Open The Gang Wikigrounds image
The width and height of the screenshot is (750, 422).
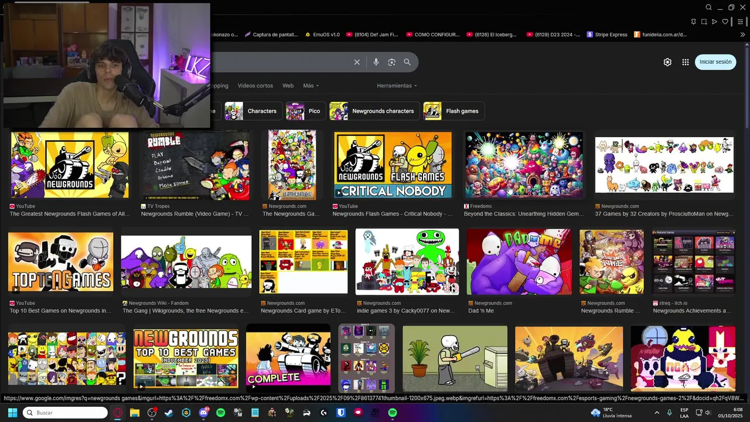[x=186, y=262]
